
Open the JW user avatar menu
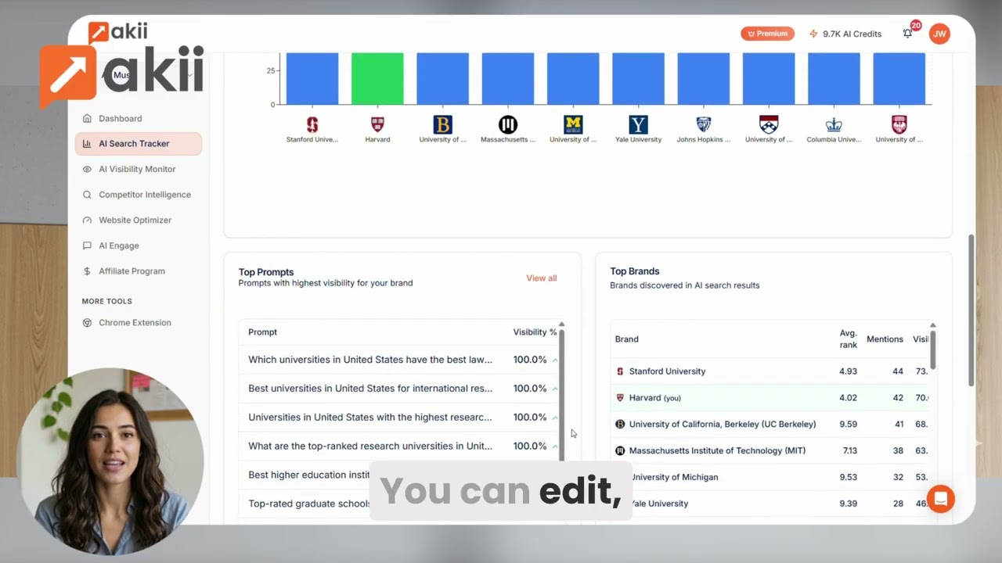click(x=939, y=34)
